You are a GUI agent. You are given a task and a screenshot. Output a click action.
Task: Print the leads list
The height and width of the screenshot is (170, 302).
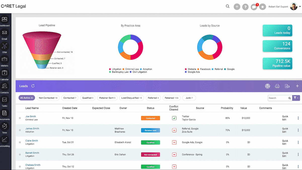click(x=277, y=86)
